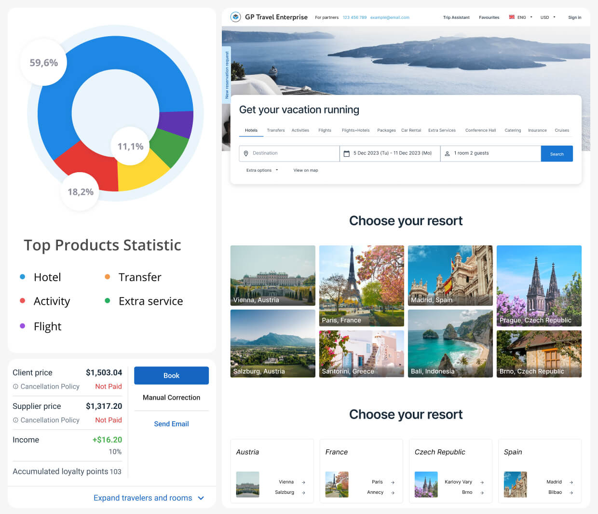598x514 pixels.
Task: Expand travelers and rooms section
Action: point(149,498)
